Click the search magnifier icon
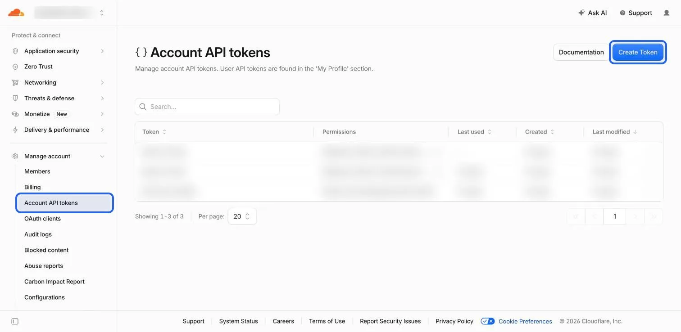Viewport: 681px width, 332px height. pyautogui.click(x=143, y=107)
